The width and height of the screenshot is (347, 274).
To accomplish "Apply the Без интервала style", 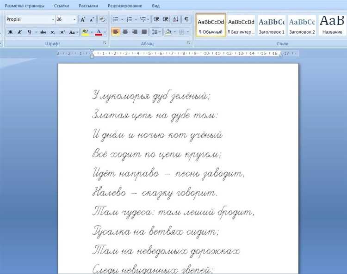I will click(241, 25).
